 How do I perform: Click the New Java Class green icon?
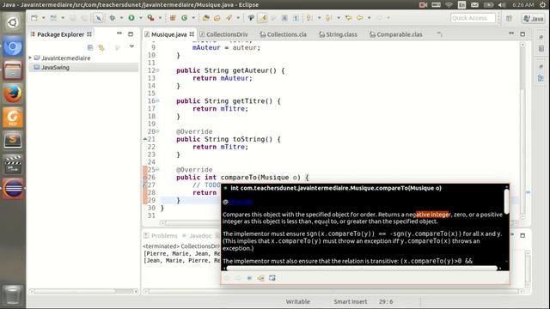tap(184, 18)
